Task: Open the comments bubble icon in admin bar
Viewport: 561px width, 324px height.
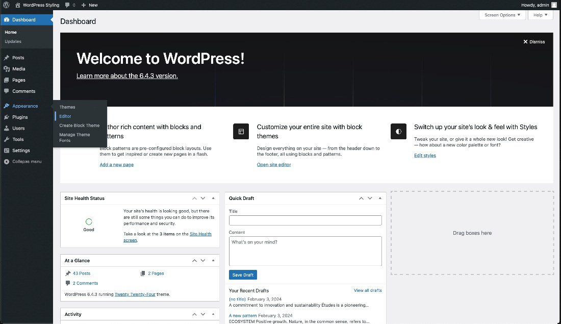Action: (x=67, y=5)
